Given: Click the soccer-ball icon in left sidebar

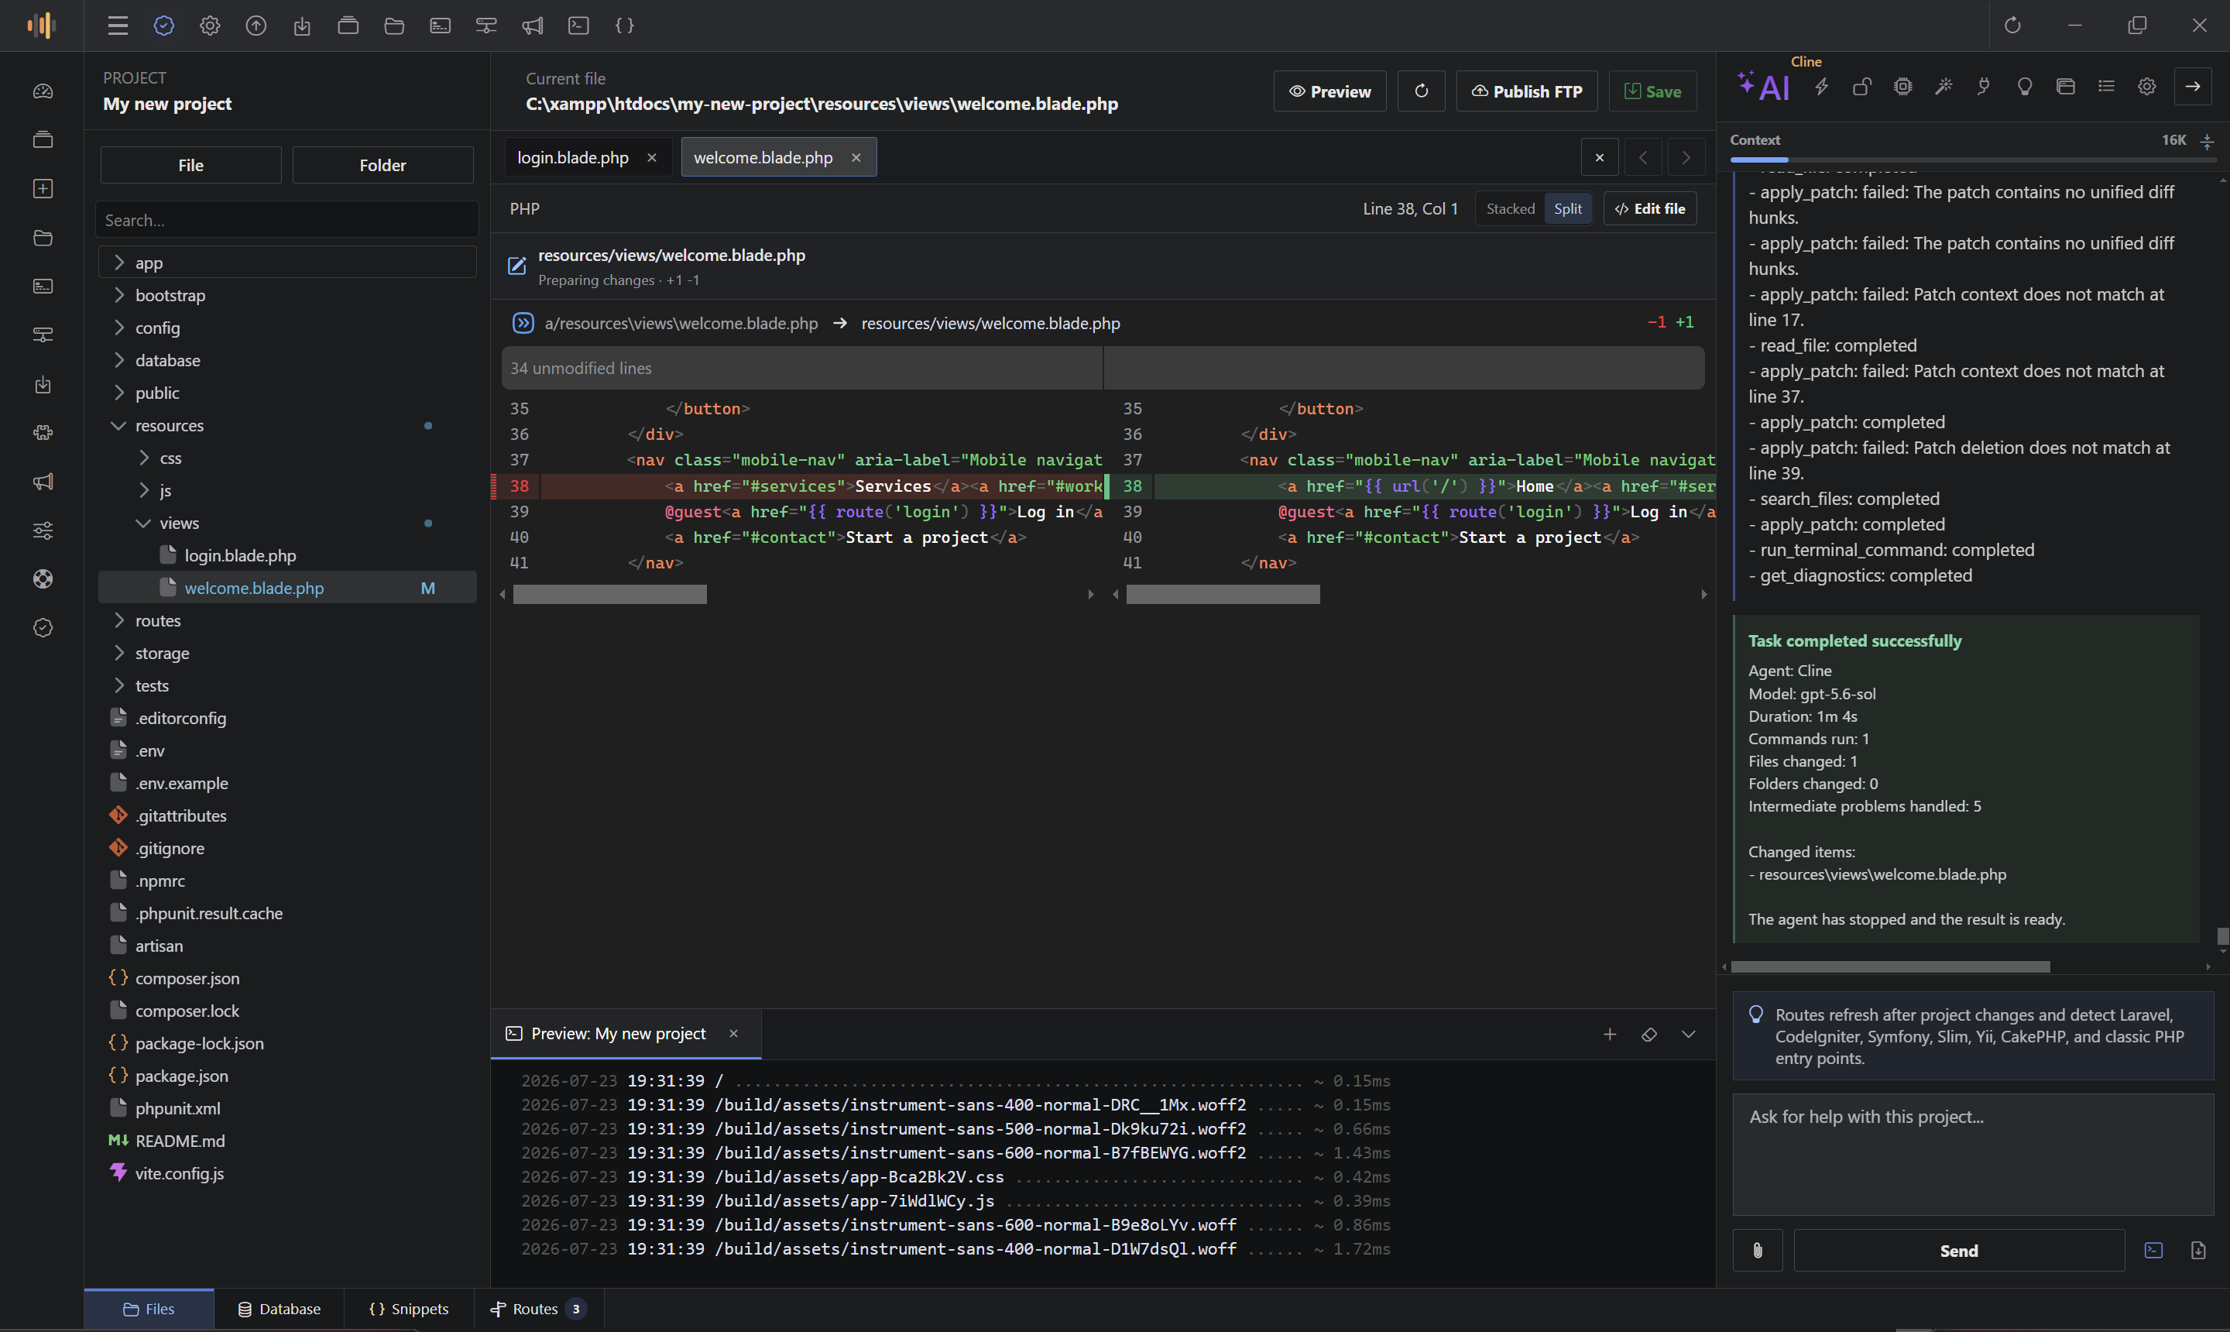Looking at the screenshot, I should (42, 579).
